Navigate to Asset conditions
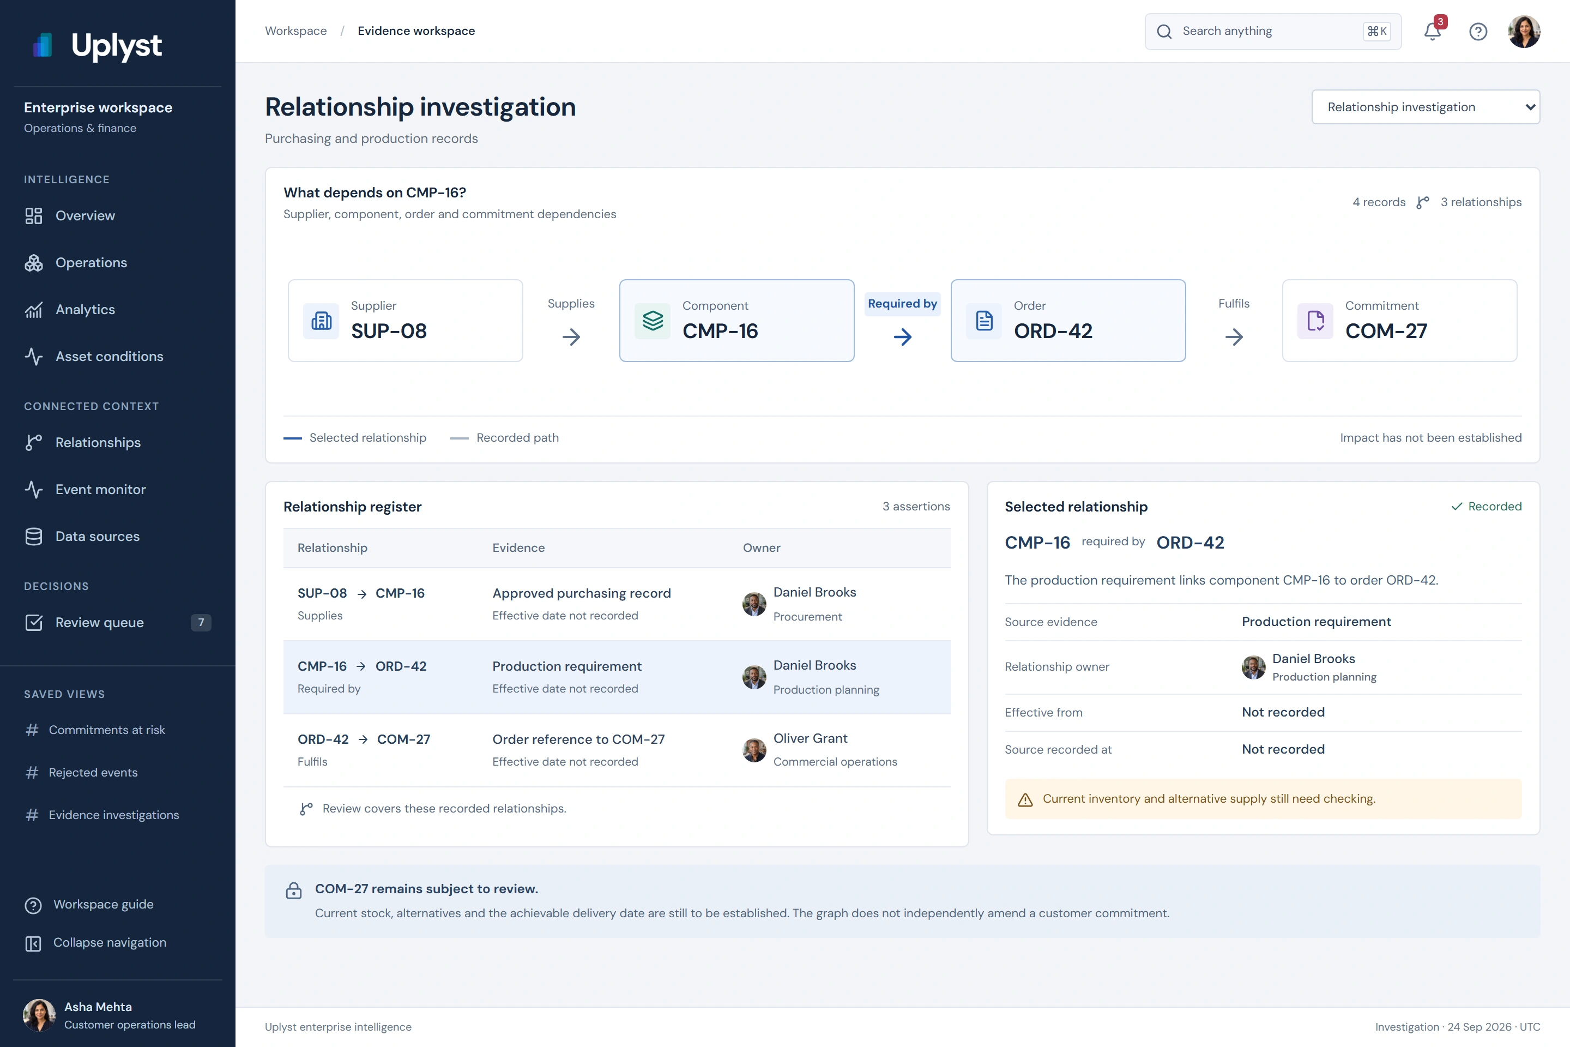This screenshot has width=1570, height=1047. [x=118, y=357]
